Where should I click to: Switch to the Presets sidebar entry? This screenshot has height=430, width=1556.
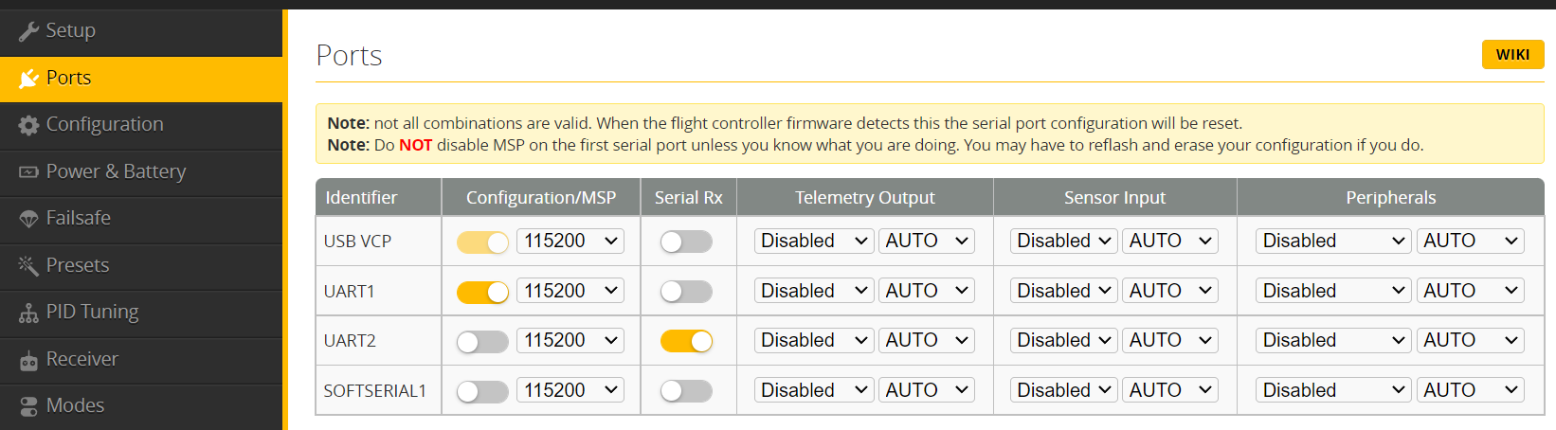pos(77,265)
